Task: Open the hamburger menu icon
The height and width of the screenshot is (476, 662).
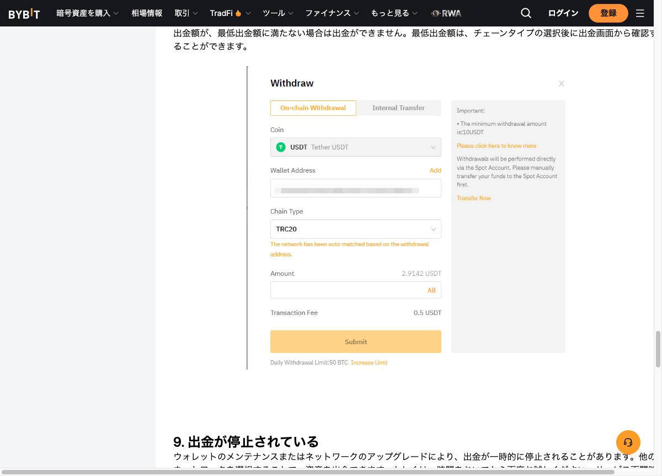Action: point(640,13)
